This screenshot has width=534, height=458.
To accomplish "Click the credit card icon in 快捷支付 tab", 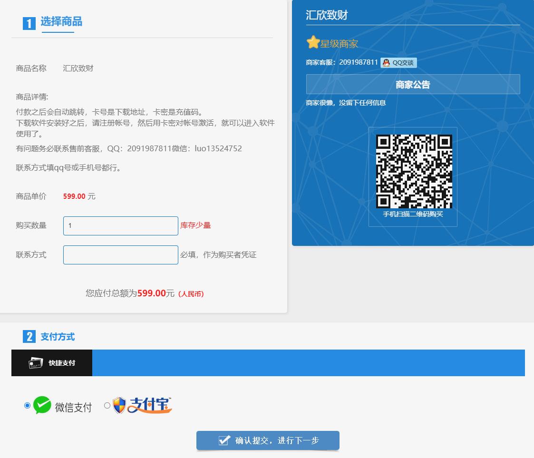I will click(36, 363).
